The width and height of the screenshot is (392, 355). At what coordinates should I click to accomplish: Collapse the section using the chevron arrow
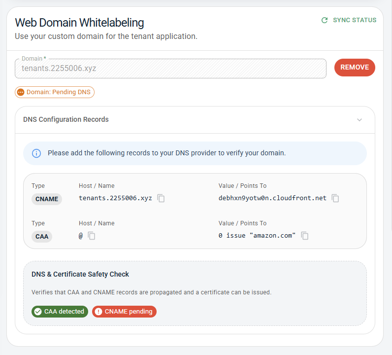[359, 120]
